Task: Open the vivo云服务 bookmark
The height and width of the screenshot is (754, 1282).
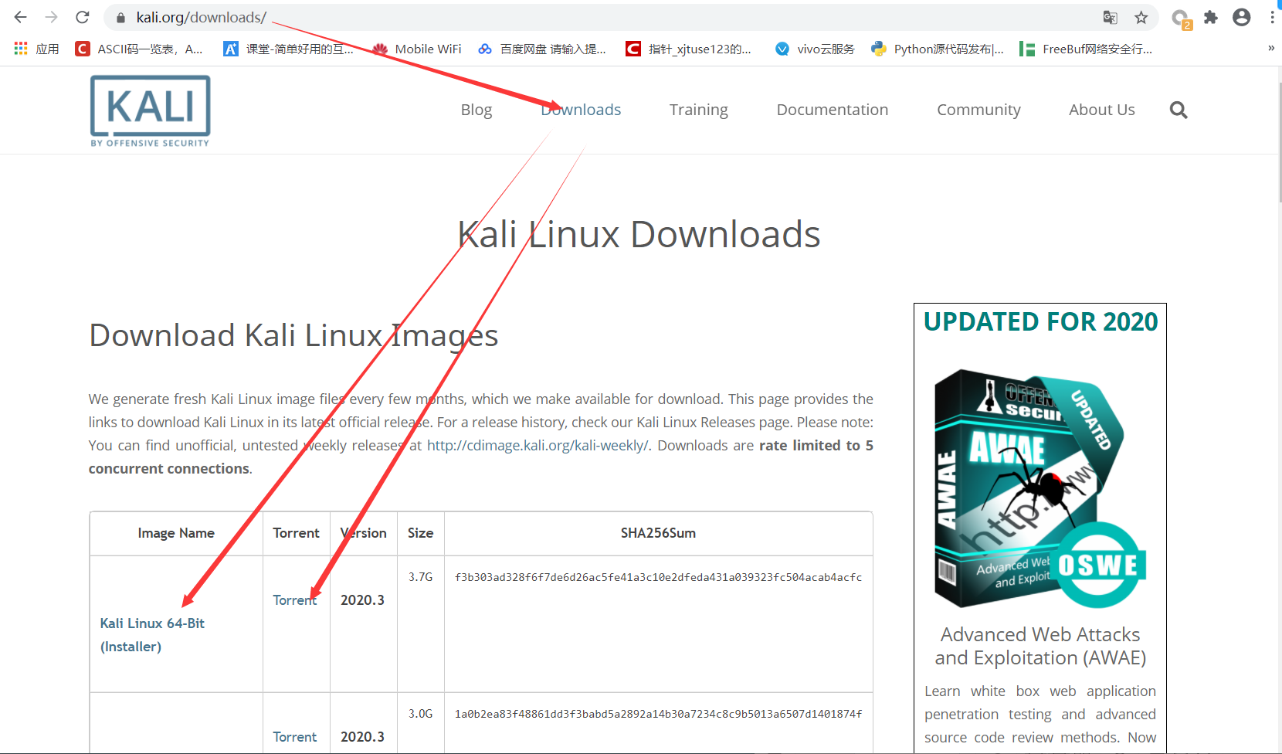Action: 815,49
